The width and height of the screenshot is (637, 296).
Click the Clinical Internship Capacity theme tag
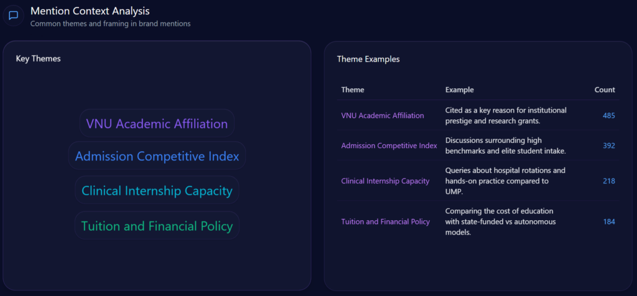click(x=157, y=190)
